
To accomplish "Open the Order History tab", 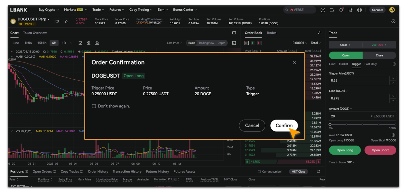I will tap(98, 172).
